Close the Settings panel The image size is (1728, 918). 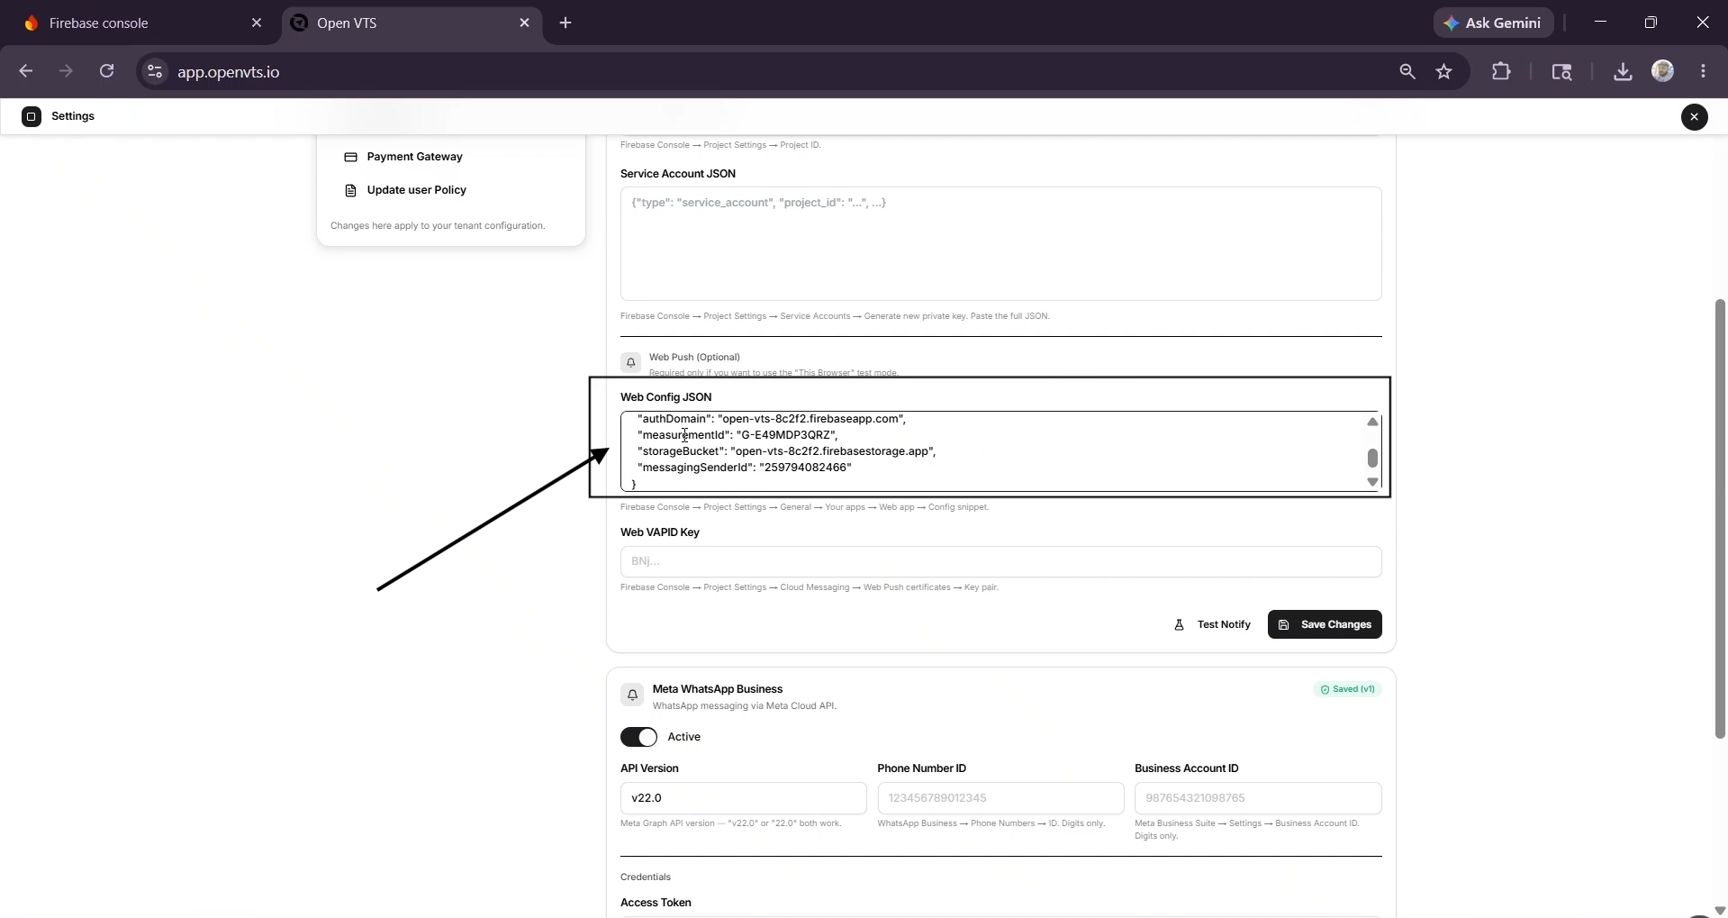[1694, 117]
